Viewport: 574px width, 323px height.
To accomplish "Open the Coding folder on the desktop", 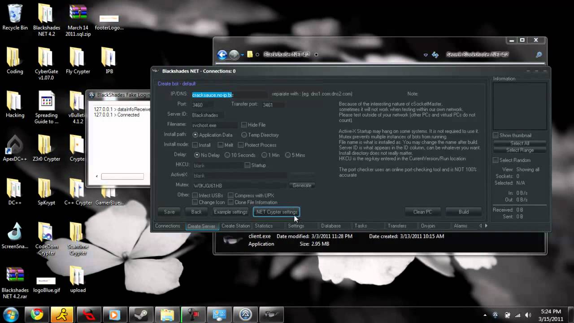I will (15, 61).
